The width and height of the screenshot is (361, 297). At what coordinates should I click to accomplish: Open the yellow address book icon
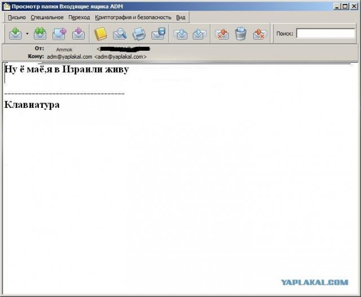(100, 34)
